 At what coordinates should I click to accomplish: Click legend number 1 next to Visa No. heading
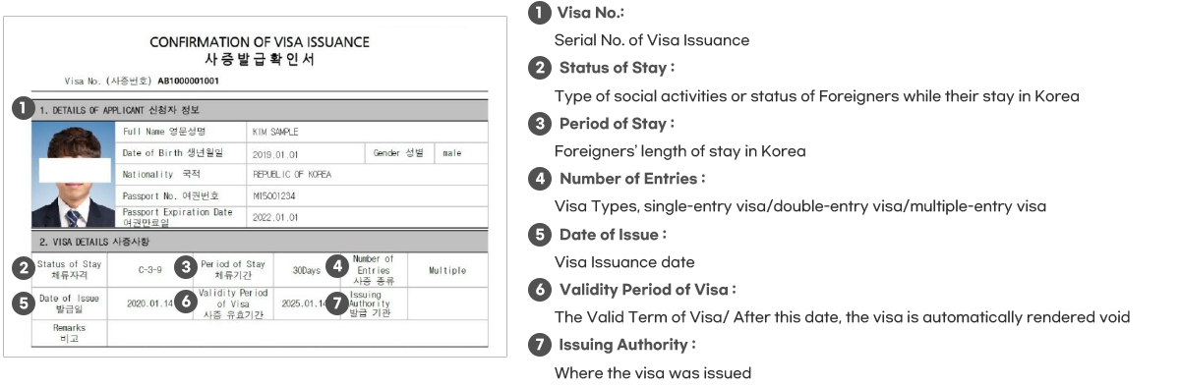coord(539,13)
